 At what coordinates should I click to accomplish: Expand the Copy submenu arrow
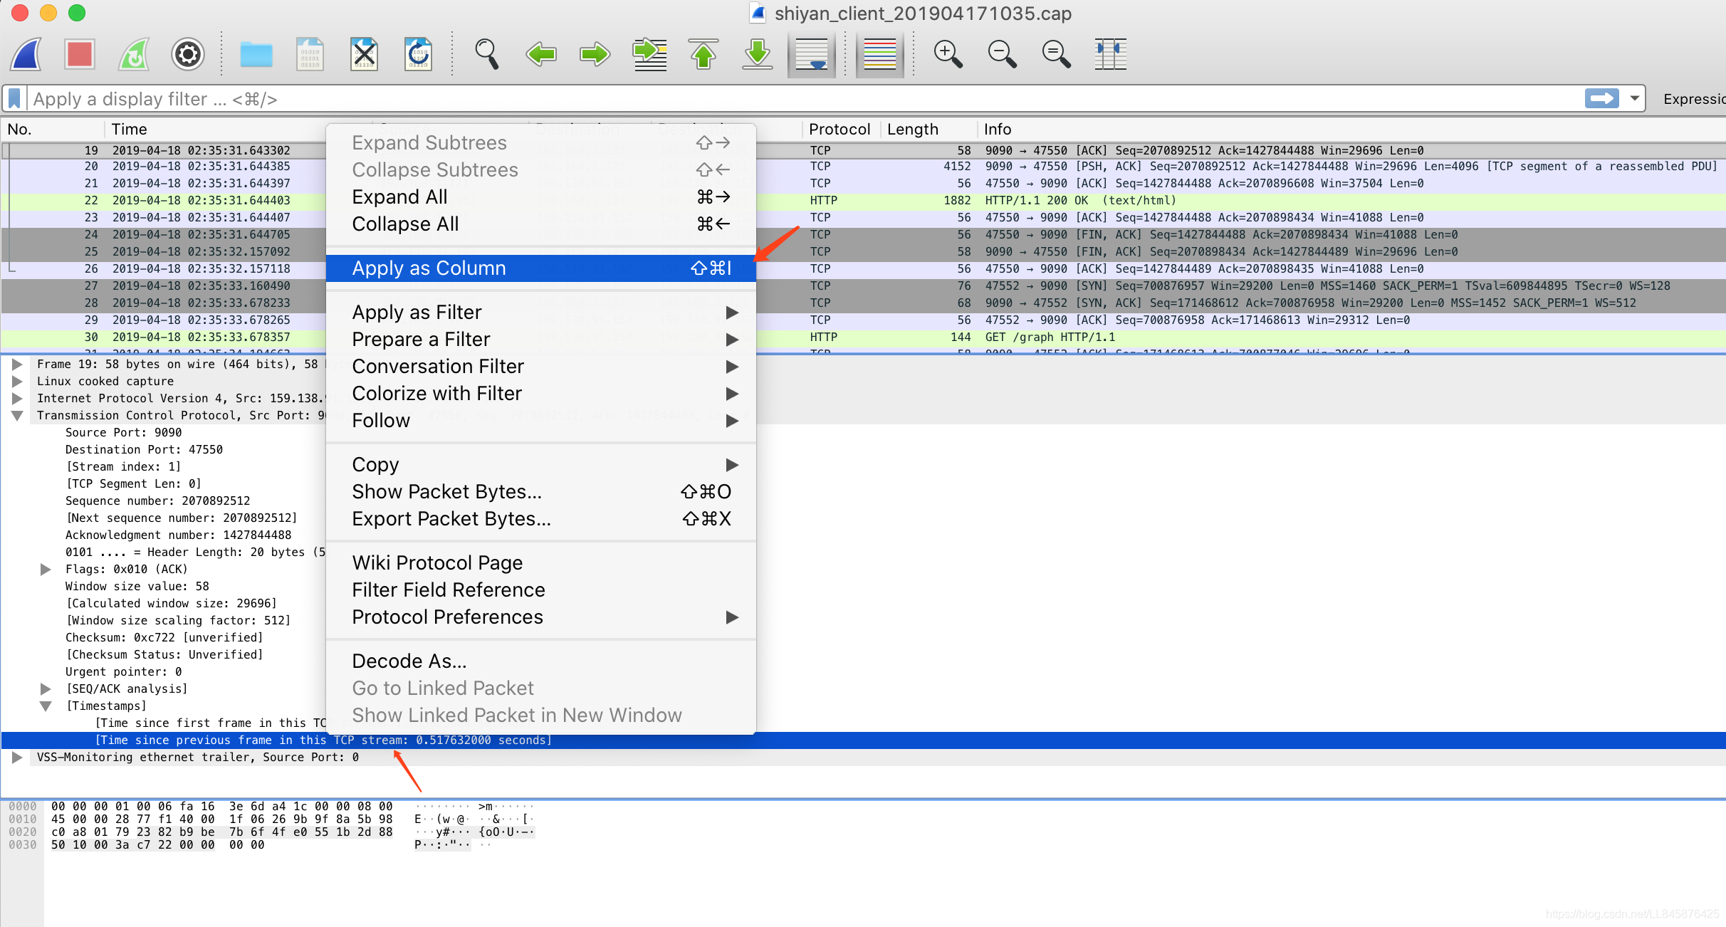tap(733, 465)
